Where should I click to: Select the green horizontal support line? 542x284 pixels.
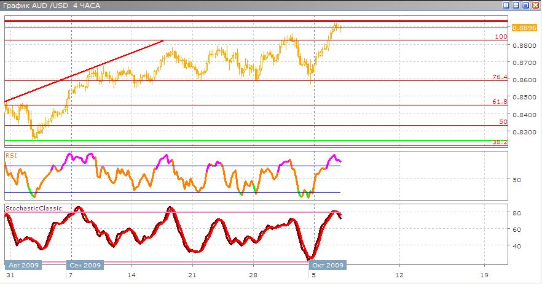pos(246,140)
